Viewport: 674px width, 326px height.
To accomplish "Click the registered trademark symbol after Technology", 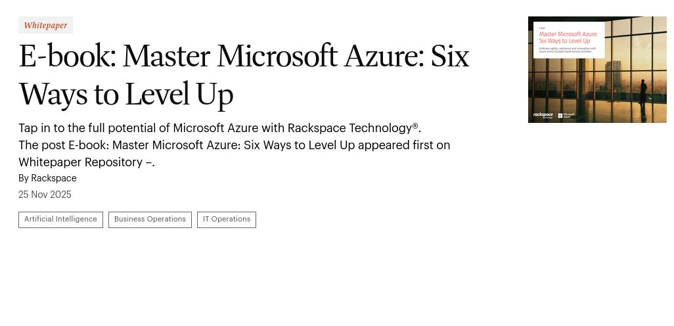I will 415,126.
